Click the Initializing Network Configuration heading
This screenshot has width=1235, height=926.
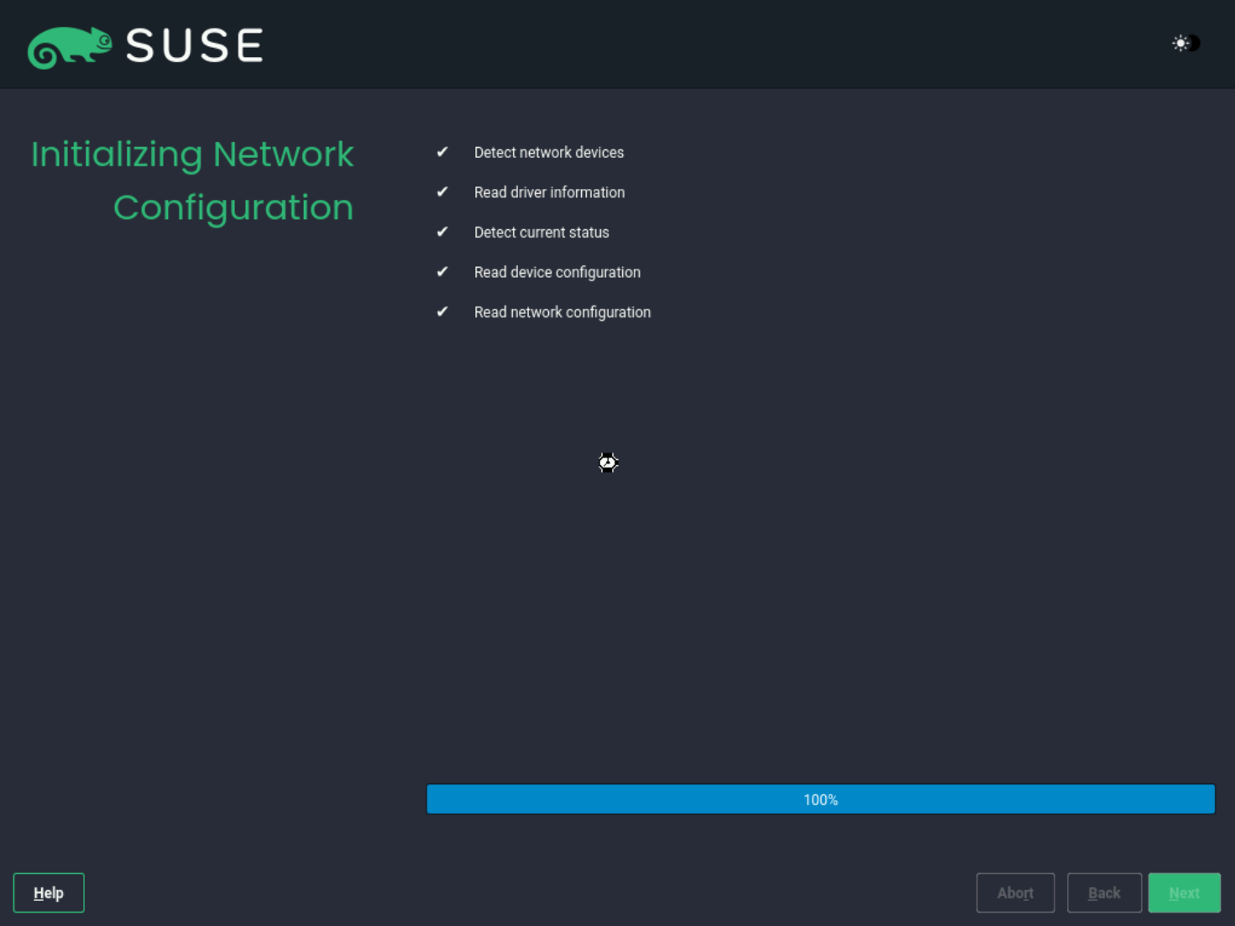pos(192,180)
